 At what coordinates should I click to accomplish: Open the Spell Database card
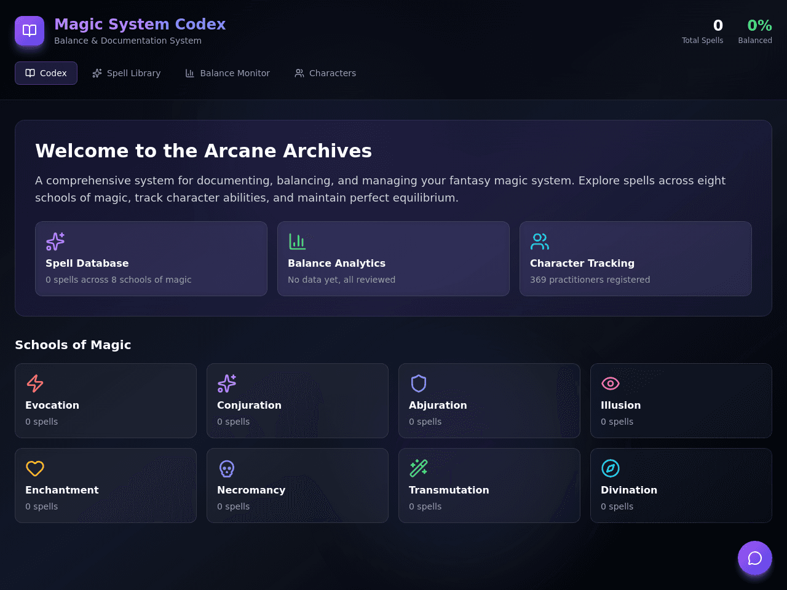tap(151, 259)
